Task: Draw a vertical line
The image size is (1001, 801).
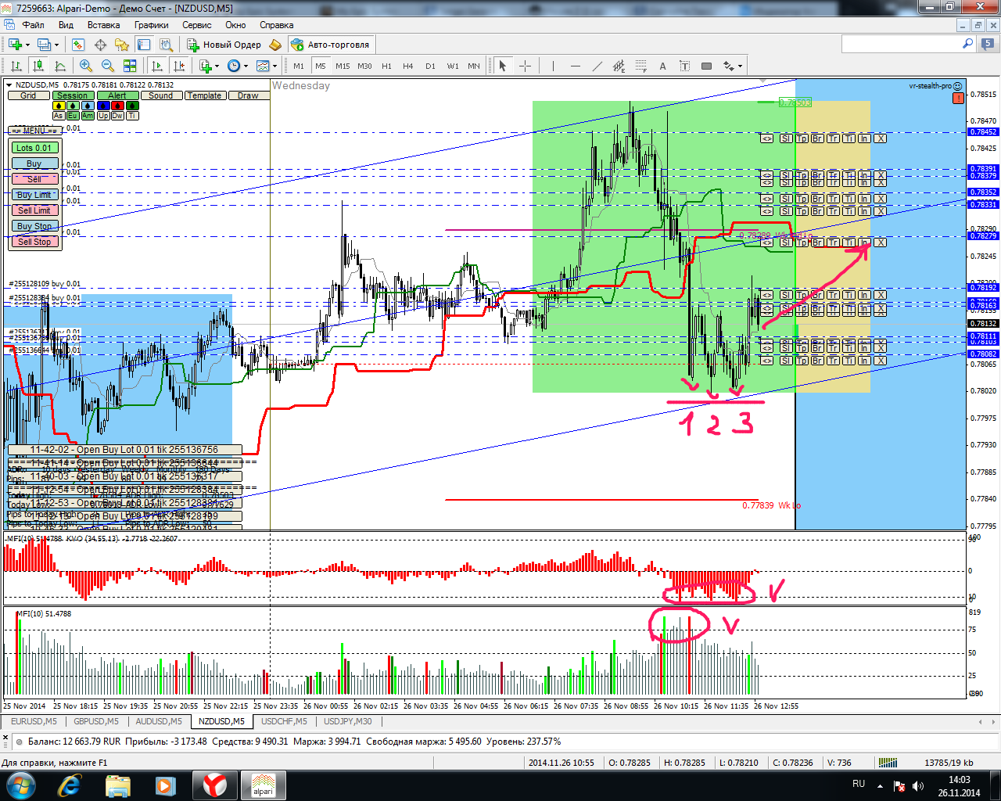Action: coord(553,66)
